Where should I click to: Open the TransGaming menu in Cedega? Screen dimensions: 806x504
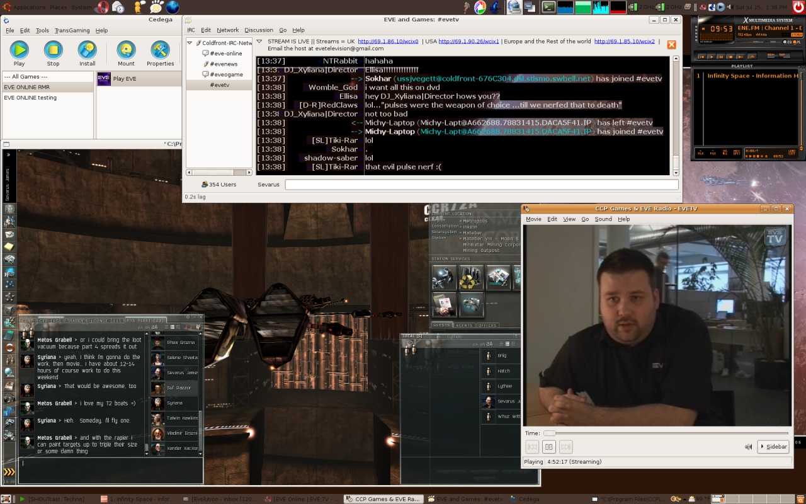click(72, 30)
